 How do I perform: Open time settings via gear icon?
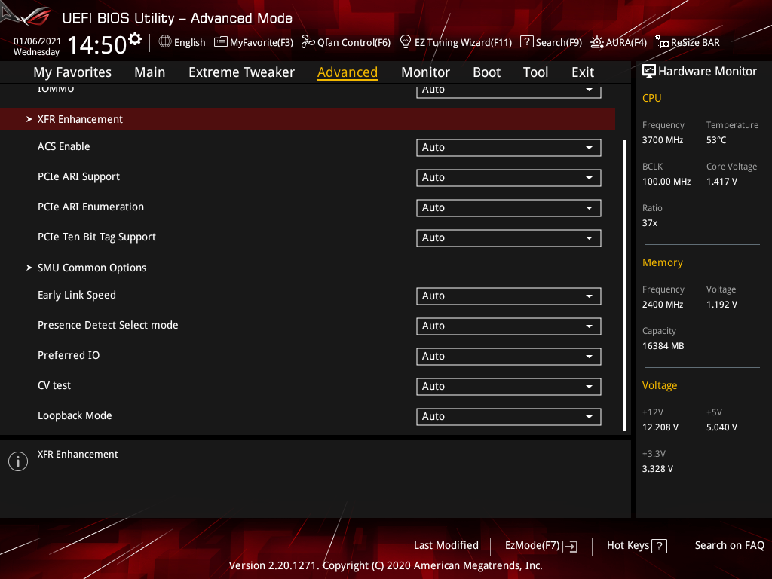(x=135, y=38)
